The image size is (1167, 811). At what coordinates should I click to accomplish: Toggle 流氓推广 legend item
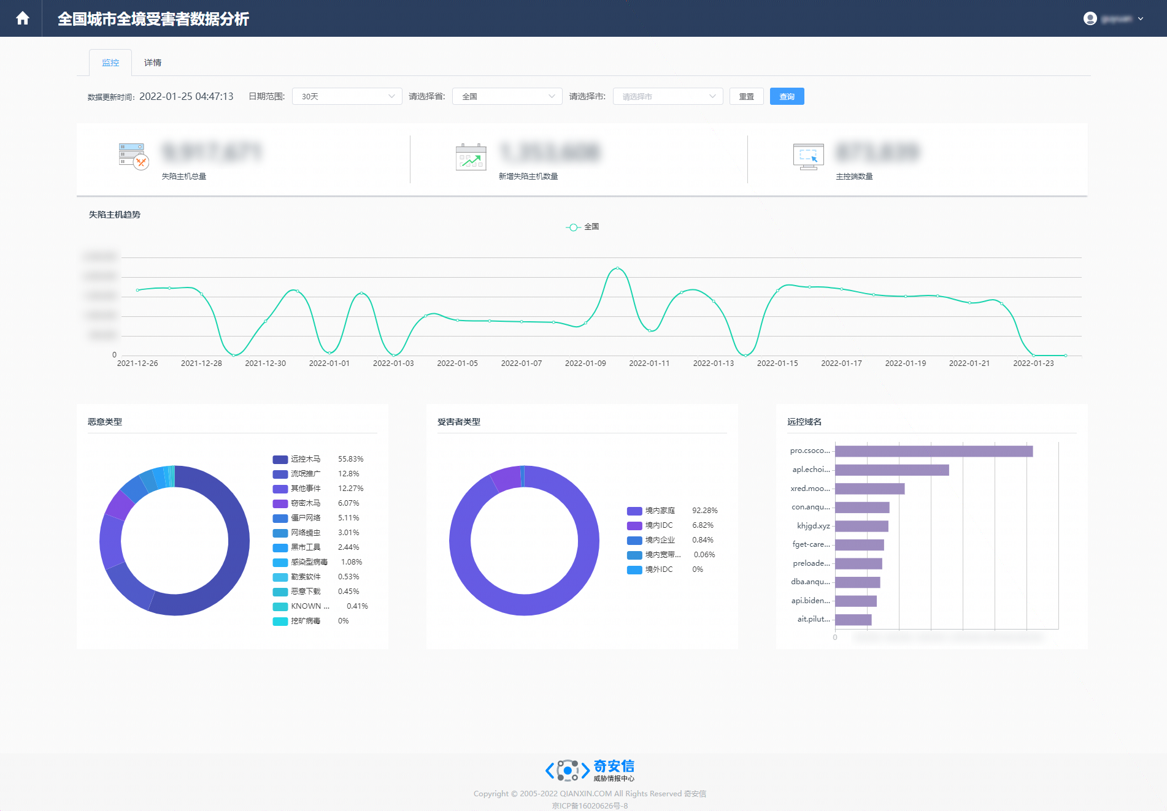coord(297,474)
